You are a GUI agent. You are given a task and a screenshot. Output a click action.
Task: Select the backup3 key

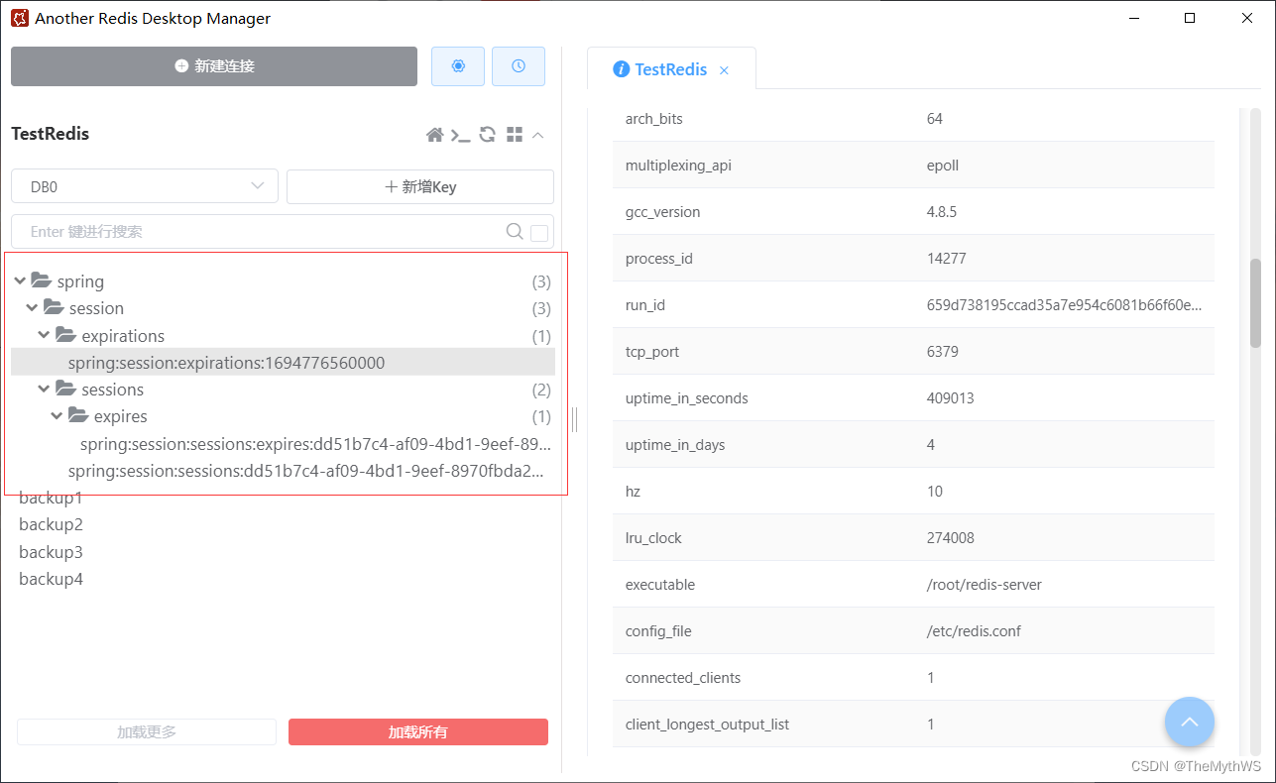[x=51, y=552]
